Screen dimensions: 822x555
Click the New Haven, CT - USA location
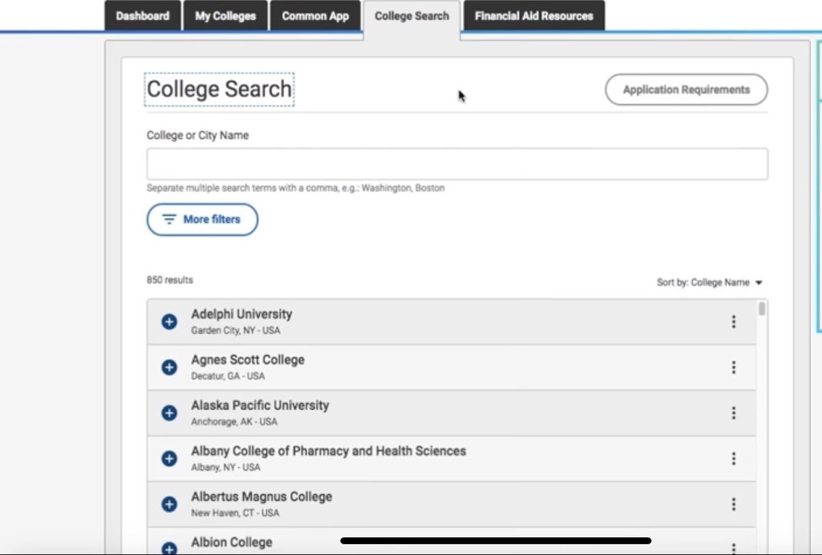(x=235, y=513)
